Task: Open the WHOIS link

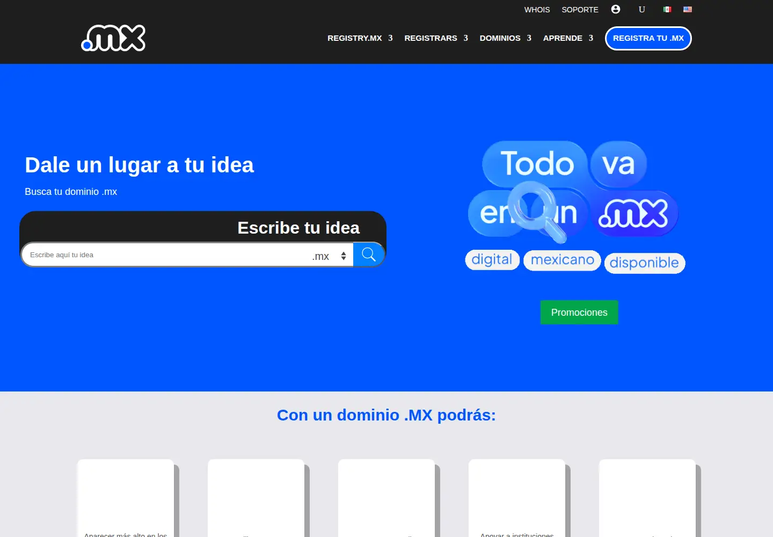Action: [537, 10]
